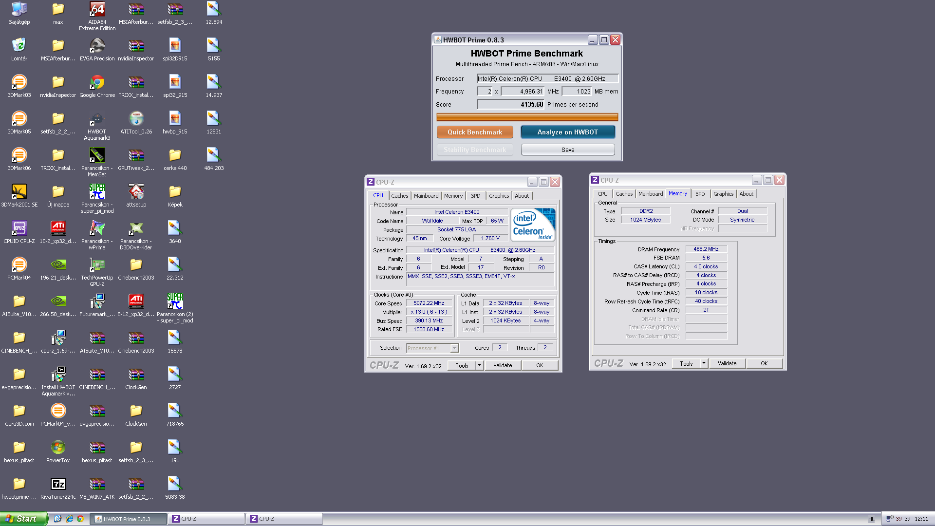Click the Score value field in HWBOT Prime
Viewport: 935px width, 526px height.
click(x=510, y=104)
